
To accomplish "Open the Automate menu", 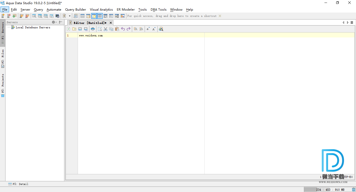I will click(54, 9).
